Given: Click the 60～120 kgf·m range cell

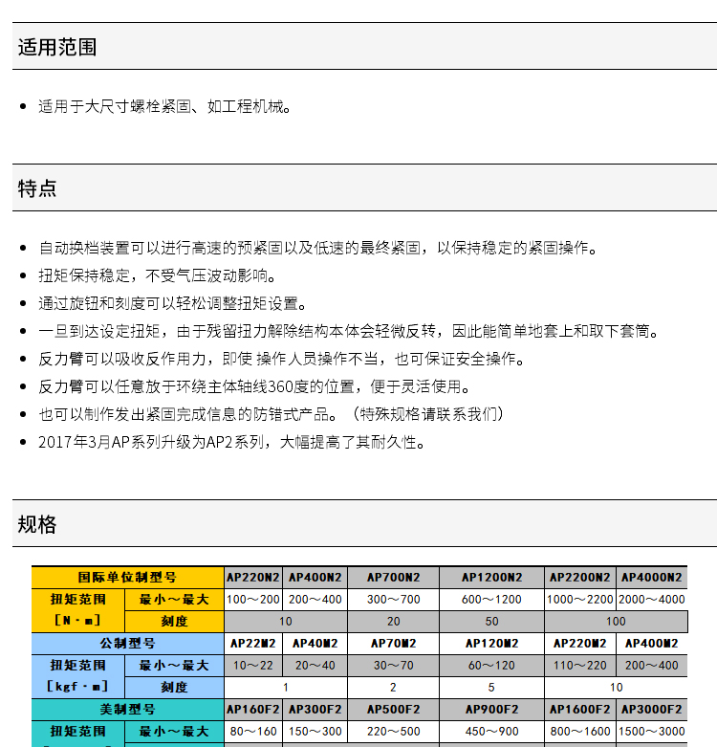Looking at the screenshot, I should (491, 665).
